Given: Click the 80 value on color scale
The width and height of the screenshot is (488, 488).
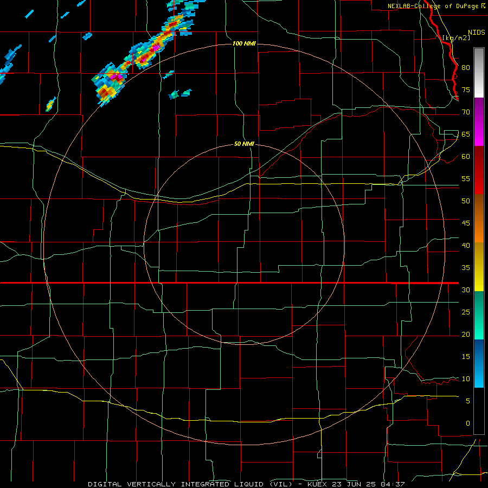Looking at the screenshot, I should [466, 68].
